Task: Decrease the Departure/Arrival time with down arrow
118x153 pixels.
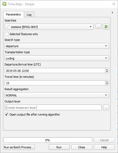Action: pos(107,72)
